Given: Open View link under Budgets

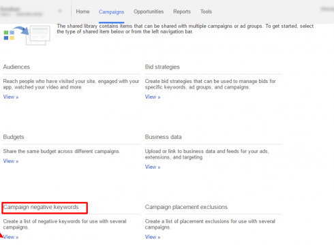Looking at the screenshot, I should pyautogui.click(x=11, y=161).
